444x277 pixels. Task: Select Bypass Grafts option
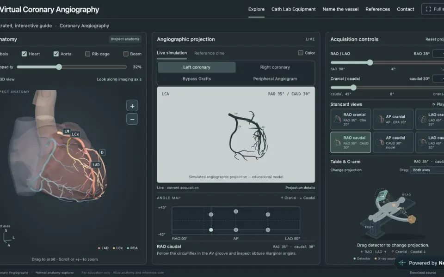tap(197, 79)
